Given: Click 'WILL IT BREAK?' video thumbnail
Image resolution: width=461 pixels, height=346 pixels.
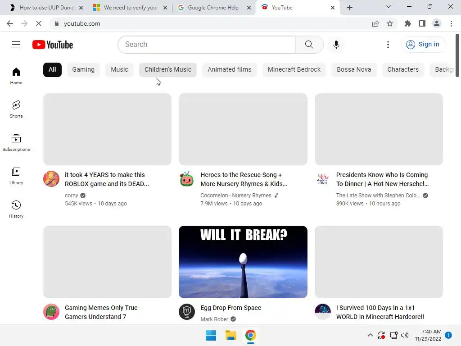Looking at the screenshot, I should [x=243, y=262].
